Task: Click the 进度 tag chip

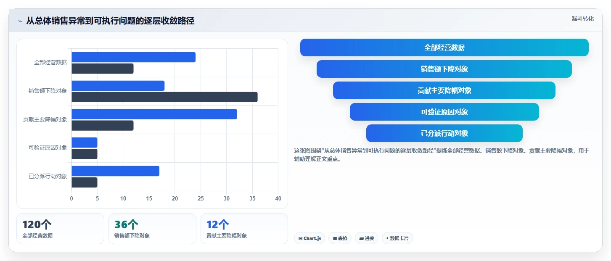Action: coord(367,238)
